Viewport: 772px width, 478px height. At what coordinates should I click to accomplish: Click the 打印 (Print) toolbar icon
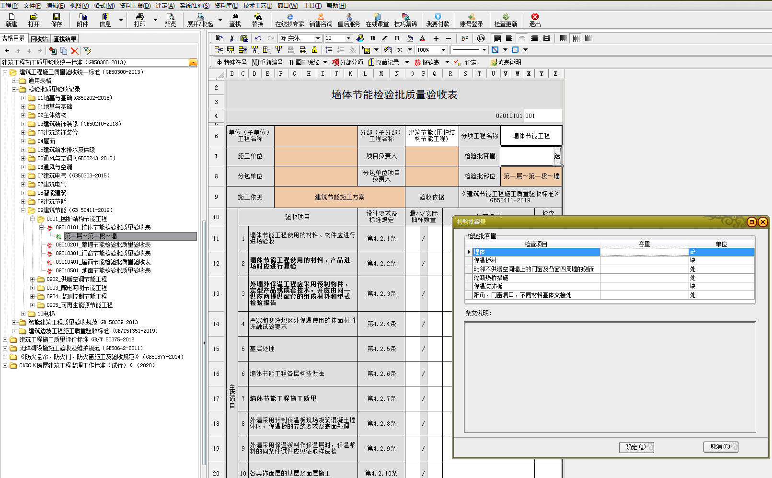pyautogui.click(x=140, y=20)
